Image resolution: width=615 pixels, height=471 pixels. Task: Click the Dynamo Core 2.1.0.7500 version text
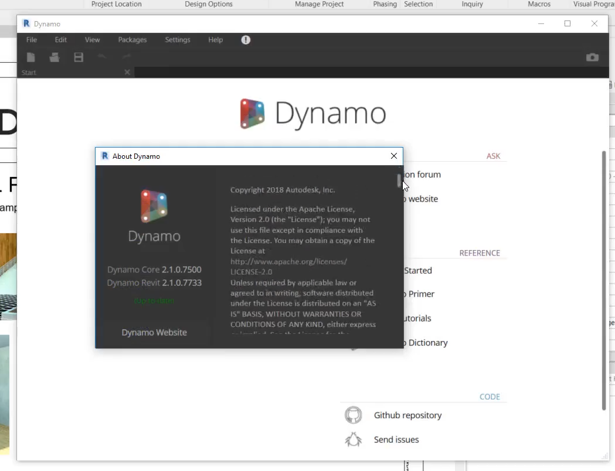click(x=154, y=269)
